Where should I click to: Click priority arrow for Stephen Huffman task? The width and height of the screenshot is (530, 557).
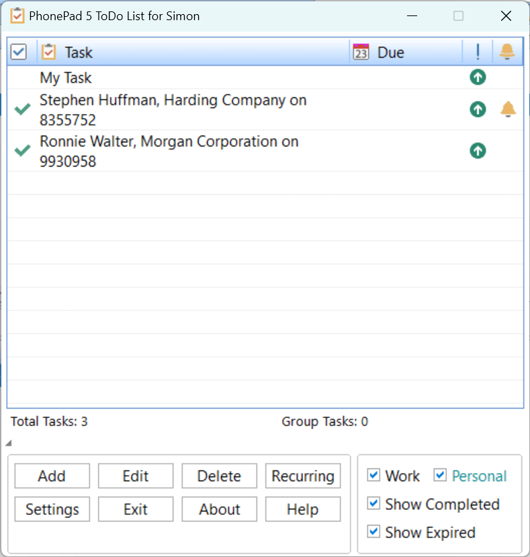tap(478, 109)
